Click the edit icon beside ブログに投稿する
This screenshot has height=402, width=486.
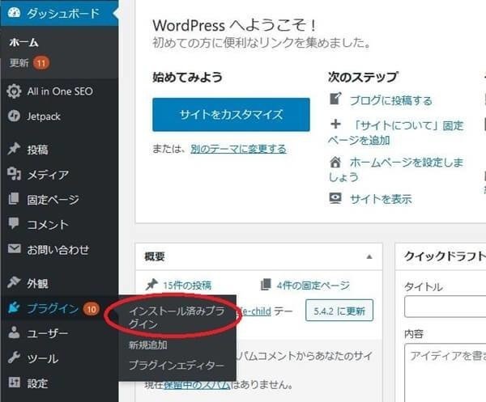[x=335, y=99]
